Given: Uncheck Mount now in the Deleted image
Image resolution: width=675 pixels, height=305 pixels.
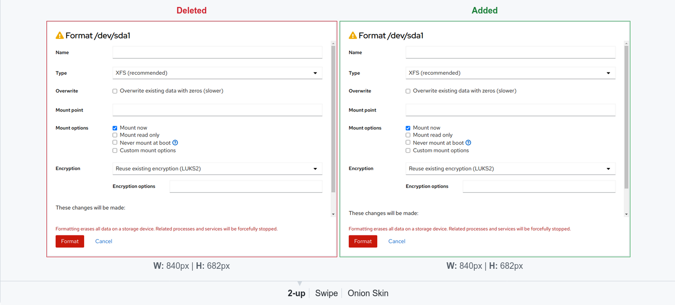Looking at the screenshot, I should [x=115, y=128].
